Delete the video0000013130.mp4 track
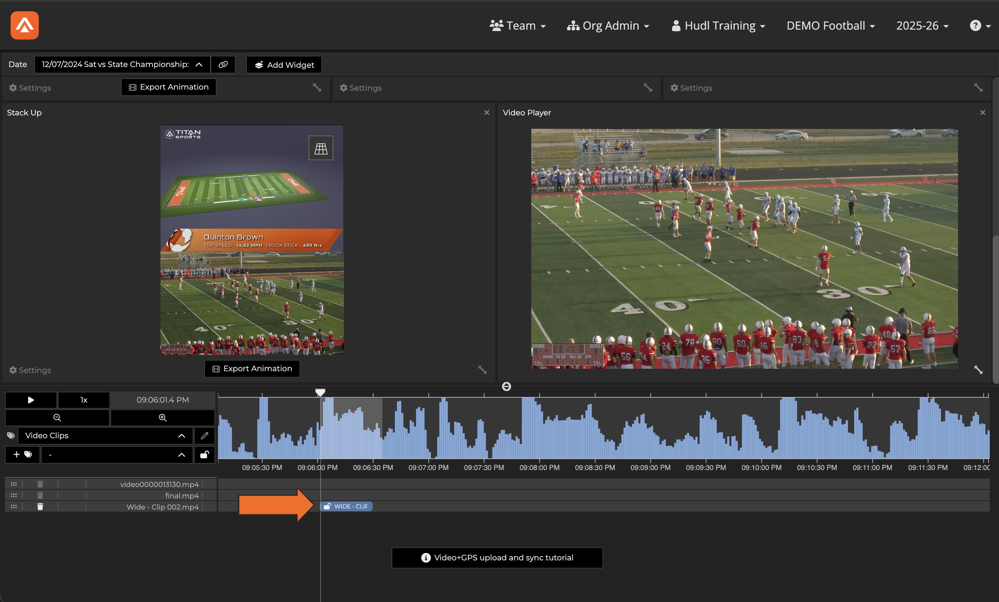999x602 pixels. point(40,484)
